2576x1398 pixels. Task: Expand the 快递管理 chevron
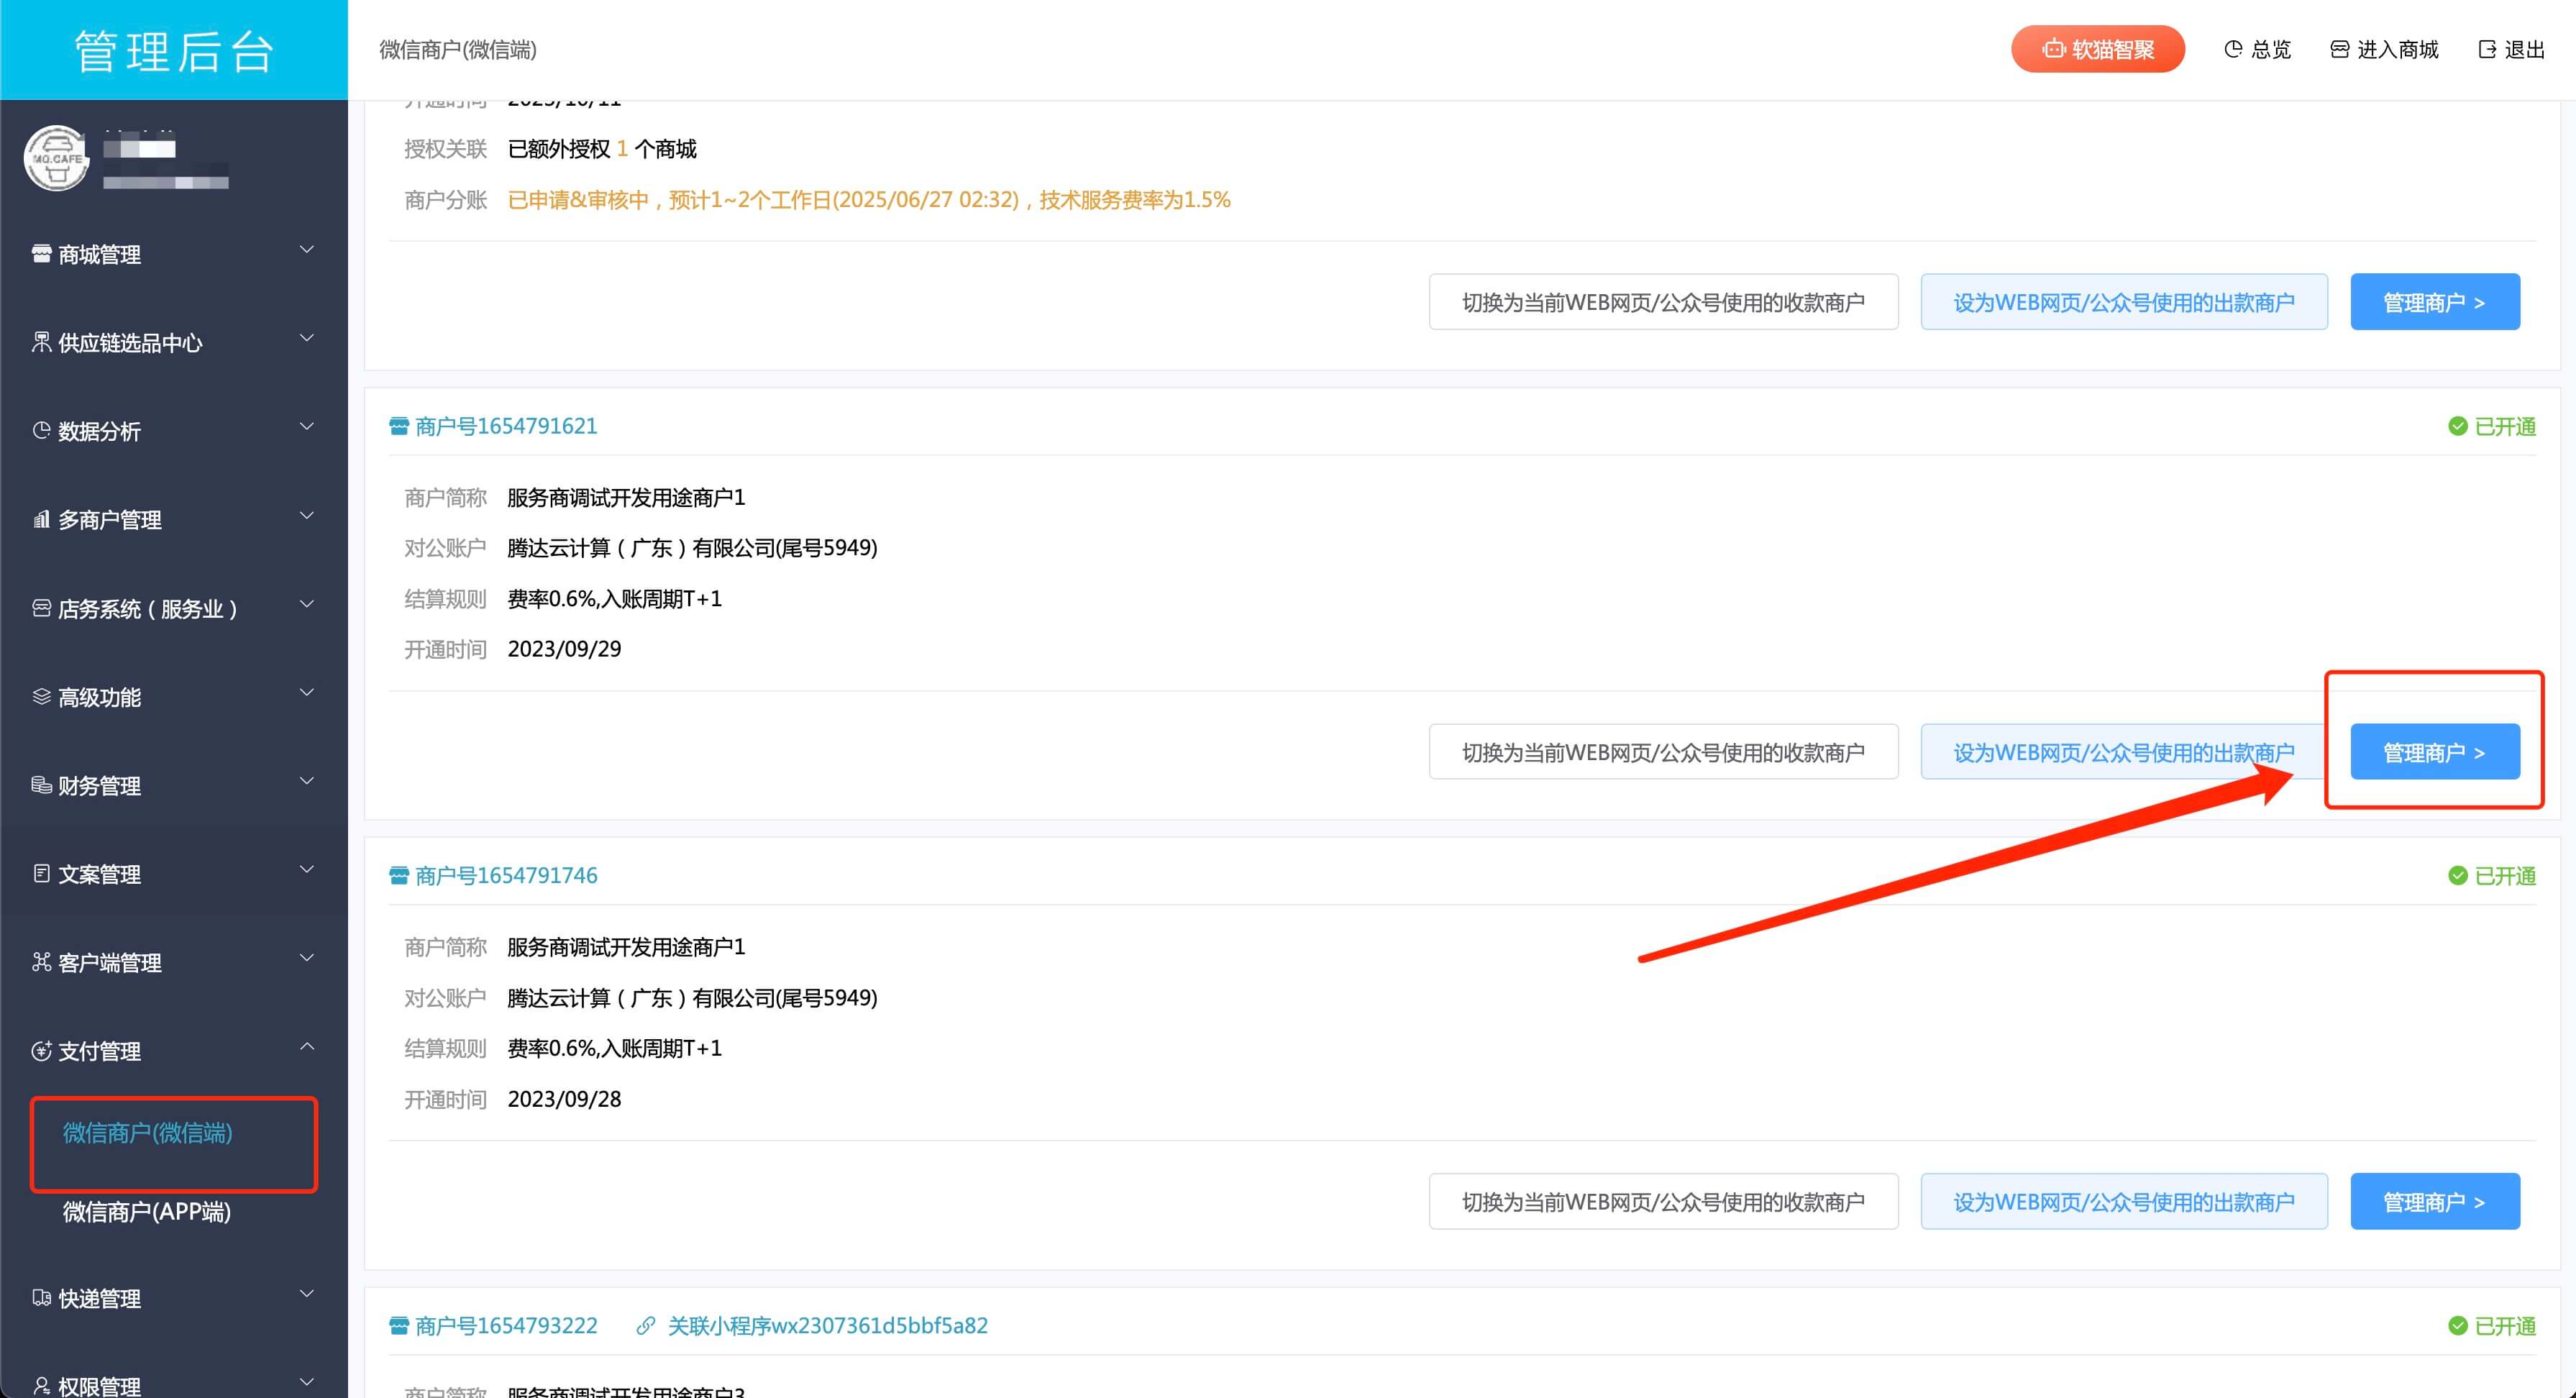pos(307,1293)
